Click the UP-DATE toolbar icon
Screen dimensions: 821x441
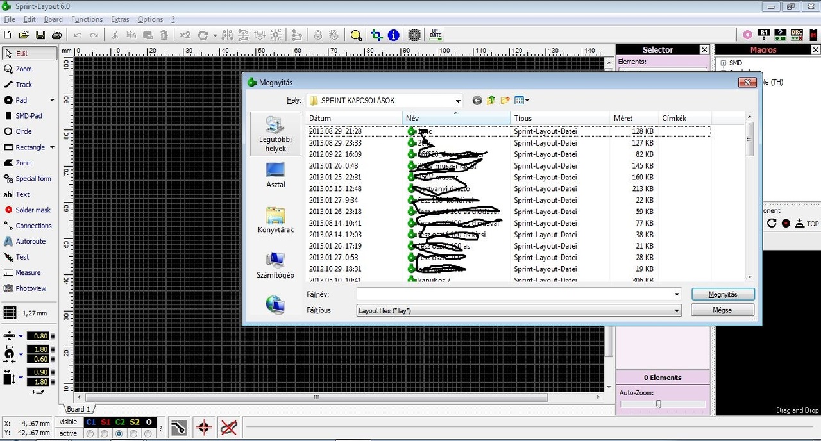click(436, 35)
